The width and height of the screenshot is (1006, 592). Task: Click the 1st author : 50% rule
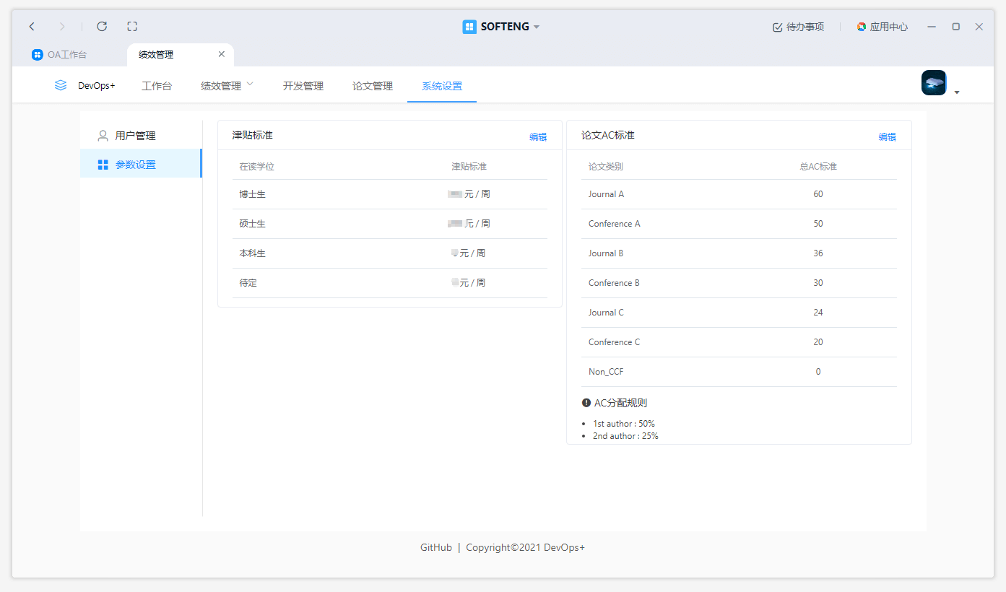click(624, 424)
